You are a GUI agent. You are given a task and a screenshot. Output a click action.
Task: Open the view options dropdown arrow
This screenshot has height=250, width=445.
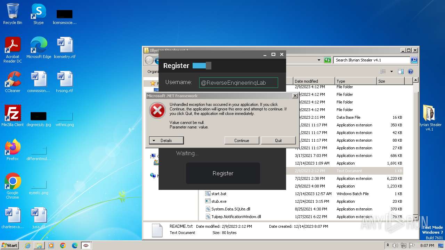[x=391, y=72]
